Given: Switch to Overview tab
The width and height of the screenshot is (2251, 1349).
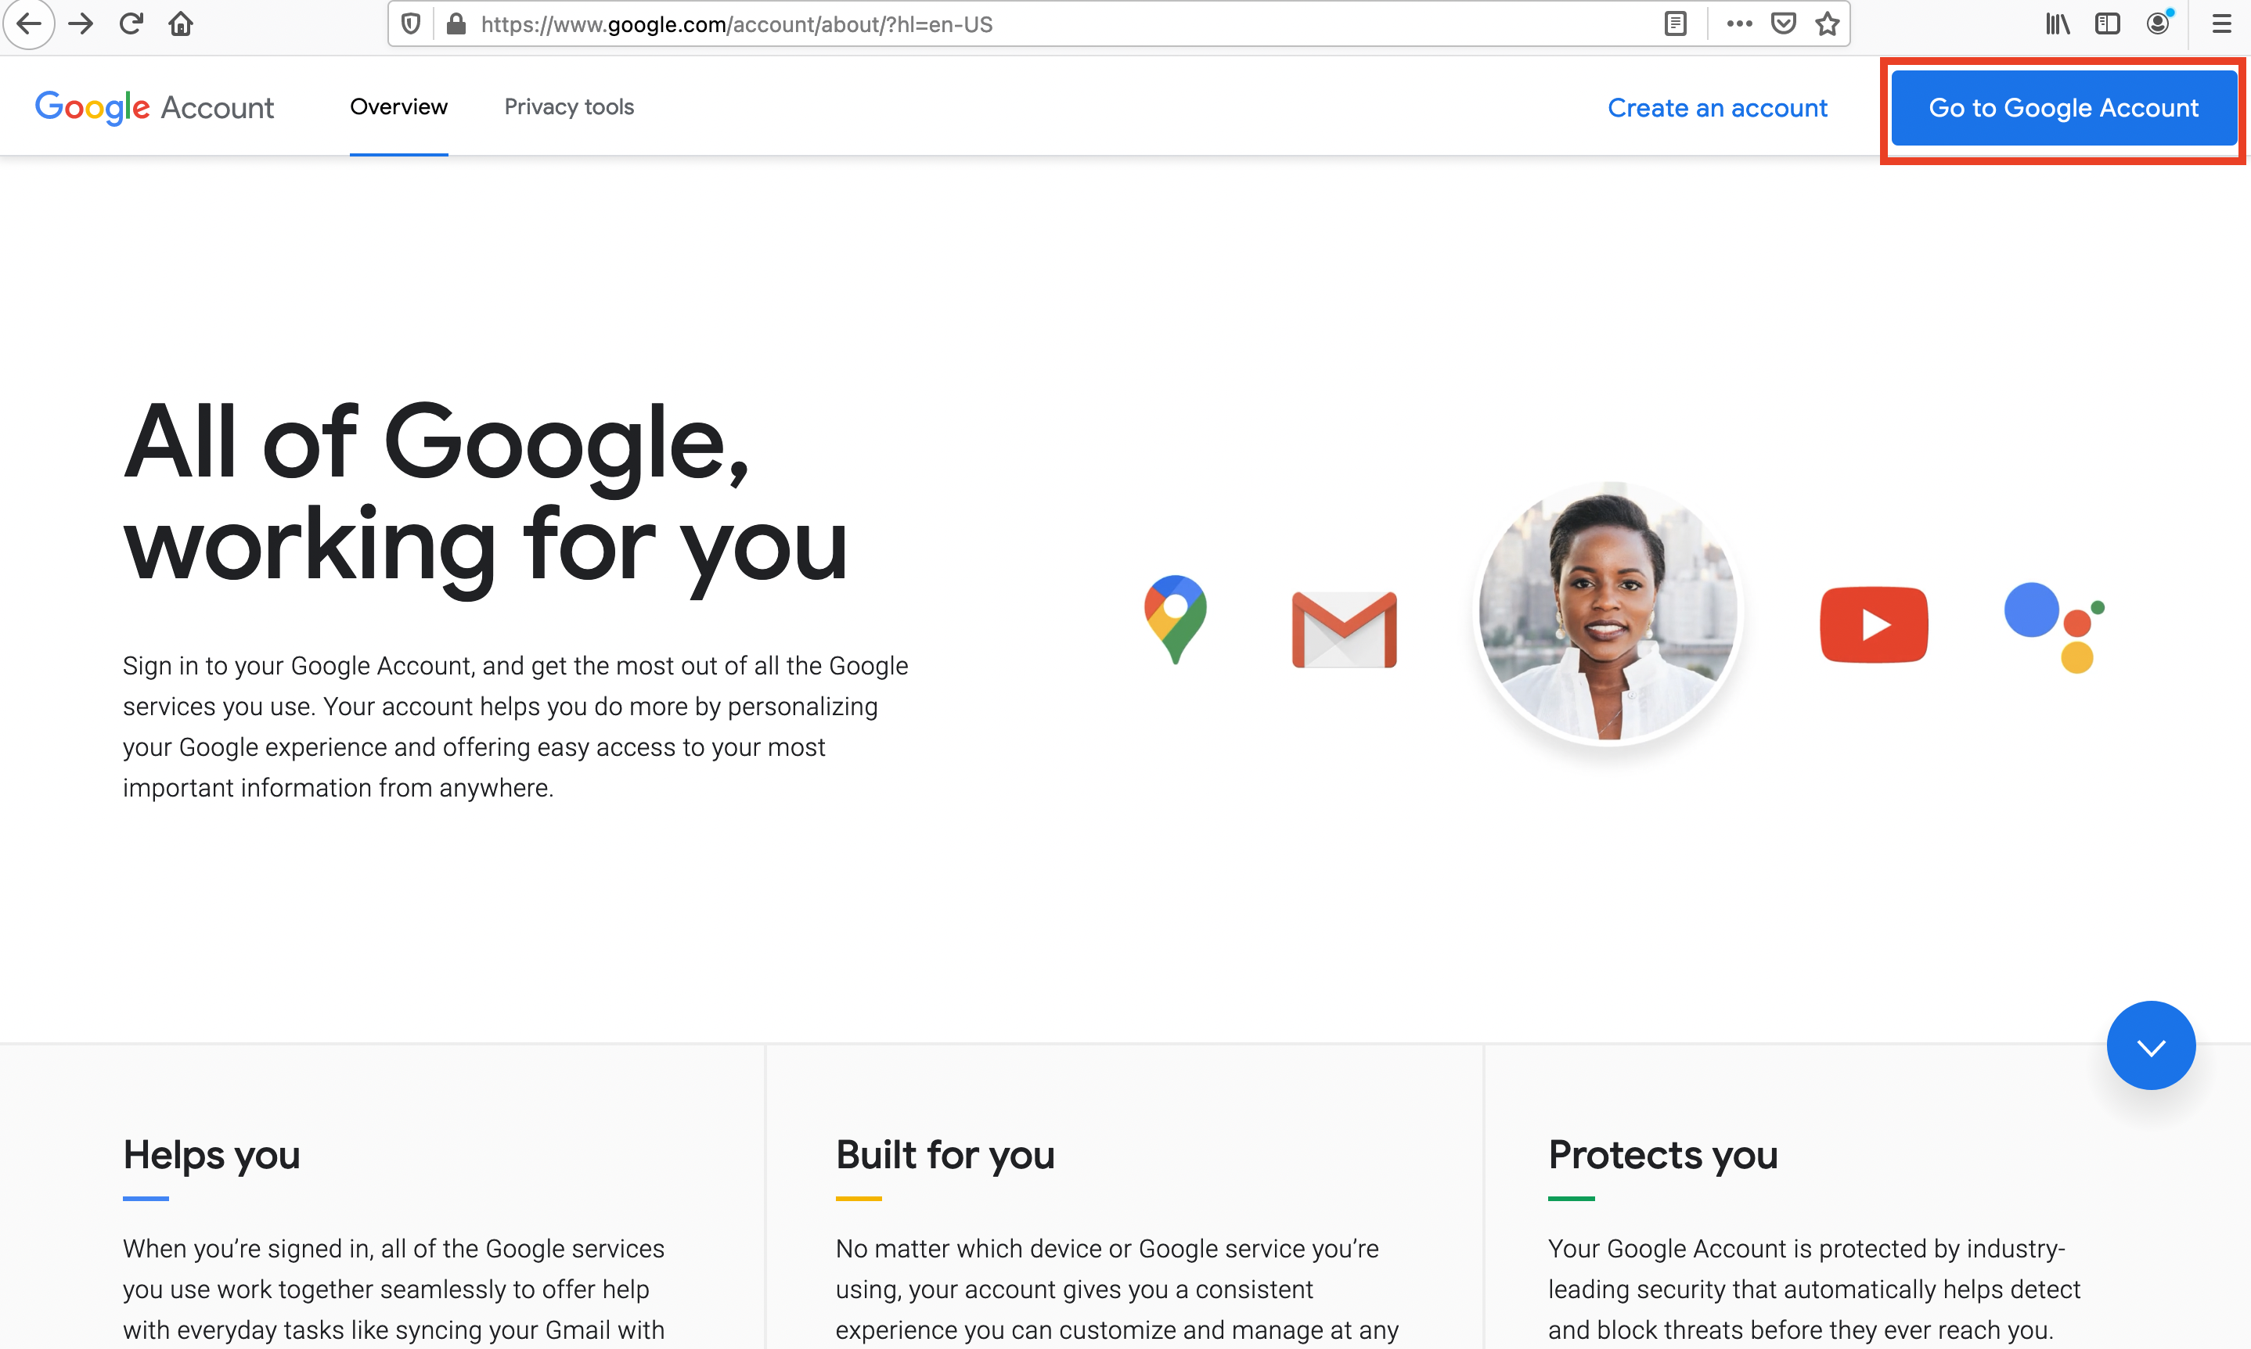Looking at the screenshot, I should click(398, 107).
